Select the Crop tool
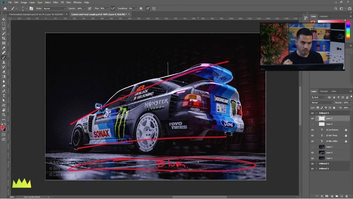 click(4, 38)
